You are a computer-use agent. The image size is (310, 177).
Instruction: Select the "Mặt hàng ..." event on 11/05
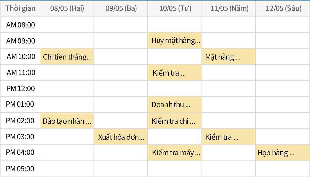228,57
